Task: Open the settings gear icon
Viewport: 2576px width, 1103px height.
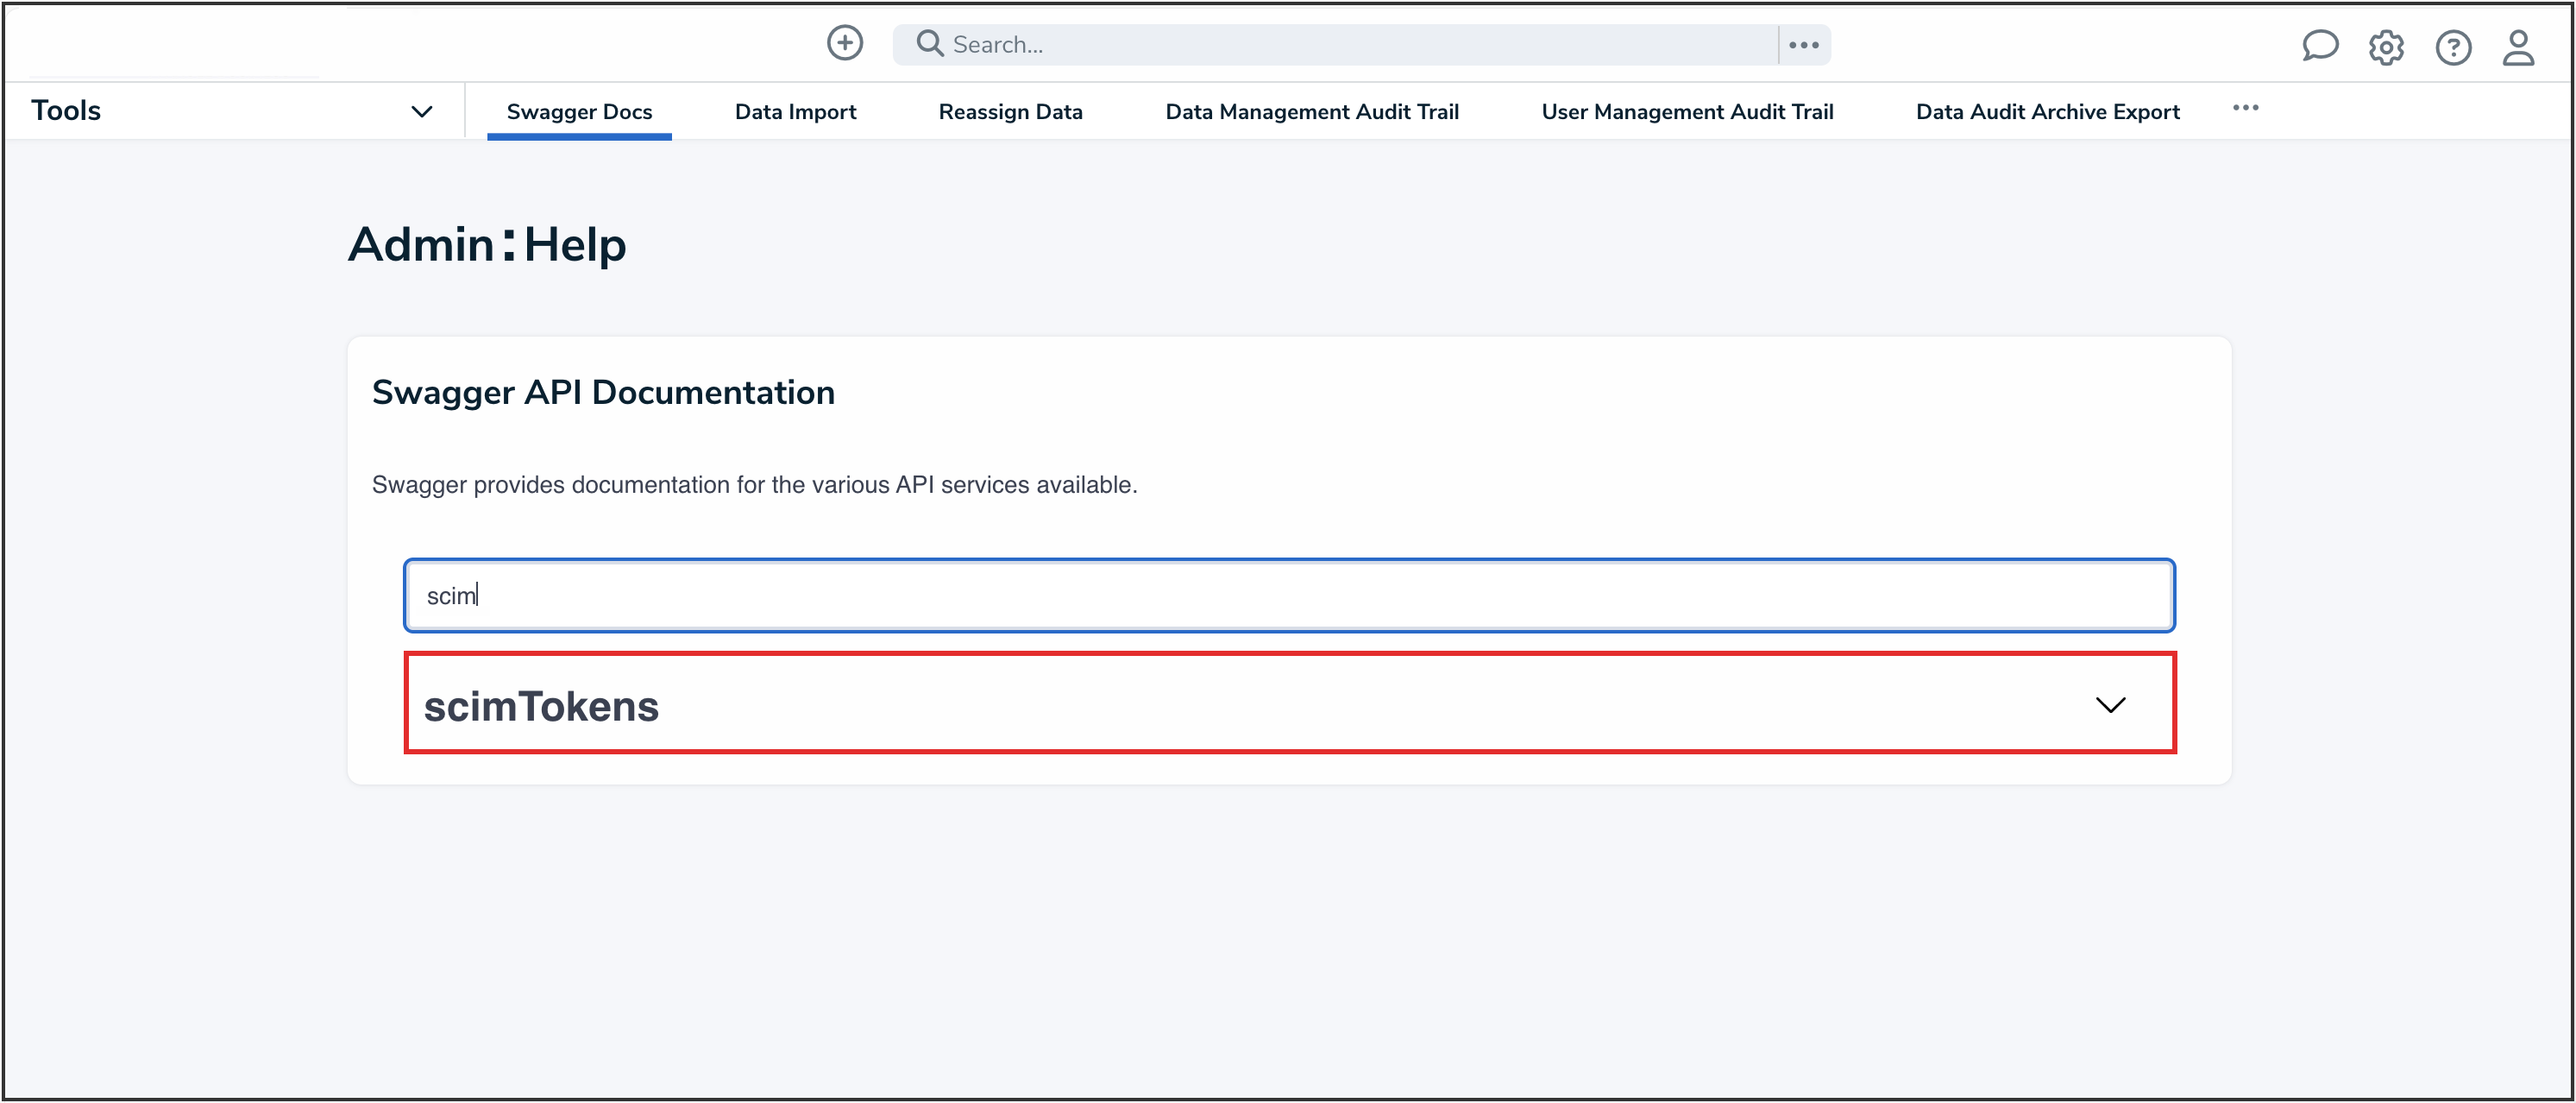Action: point(2387,47)
